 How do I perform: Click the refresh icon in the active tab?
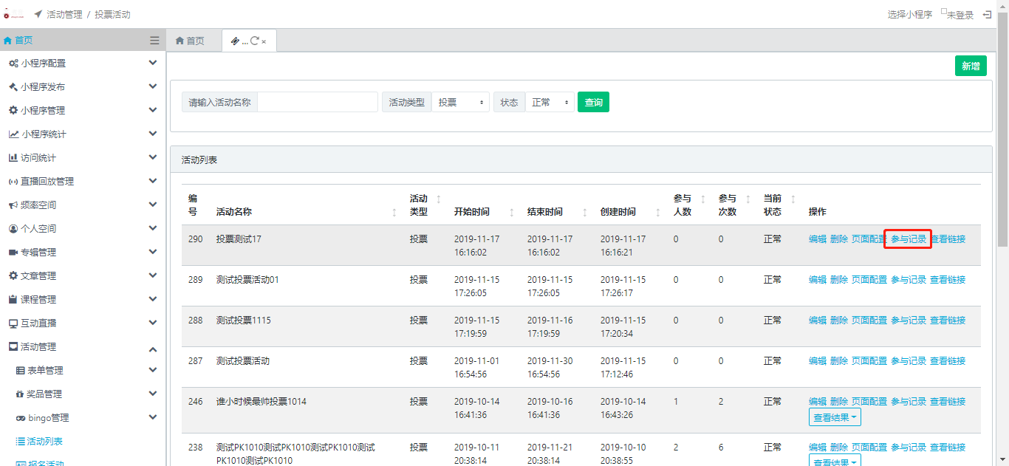click(x=255, y=41)
